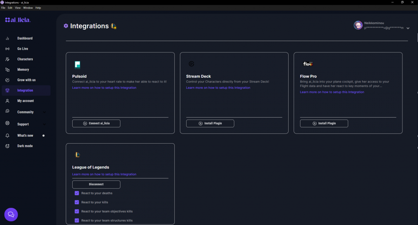This screenshot has width=418, height=225.
Task: Expand the Support submenu chevron
Action: [x=44, y=125]
